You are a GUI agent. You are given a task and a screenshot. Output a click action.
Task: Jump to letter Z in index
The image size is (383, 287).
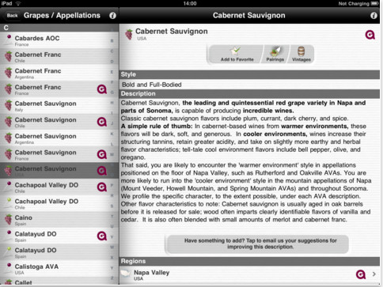(x=112, y=278)
